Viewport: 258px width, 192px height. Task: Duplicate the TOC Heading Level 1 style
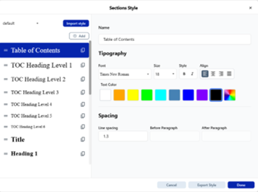coord(83,65)
